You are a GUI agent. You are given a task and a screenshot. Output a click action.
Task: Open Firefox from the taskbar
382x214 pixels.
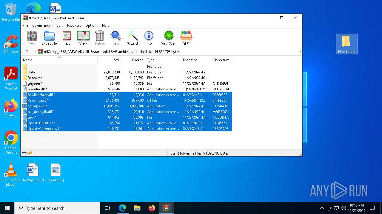[x=152, y=208]
